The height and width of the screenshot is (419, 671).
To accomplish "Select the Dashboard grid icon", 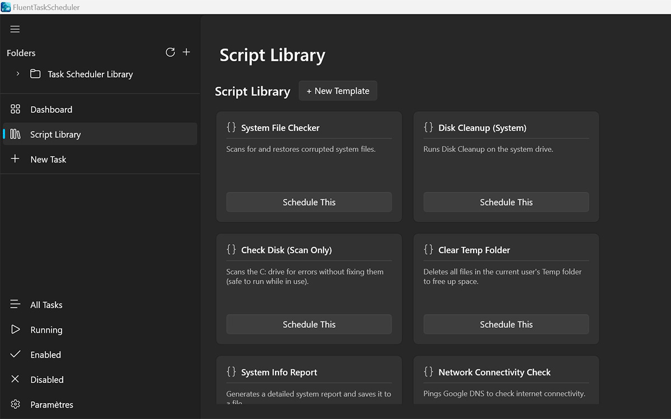I will 15,109.
